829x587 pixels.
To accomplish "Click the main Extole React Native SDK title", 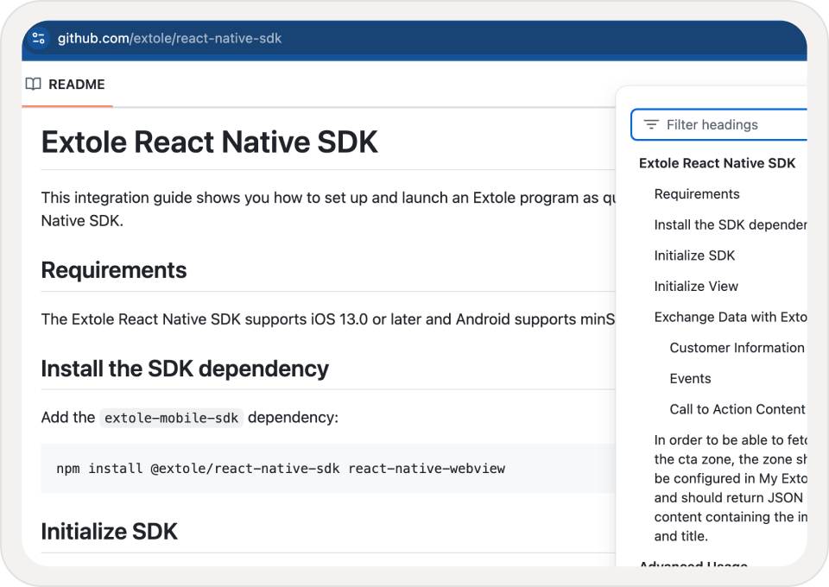I will pos(209,142).
